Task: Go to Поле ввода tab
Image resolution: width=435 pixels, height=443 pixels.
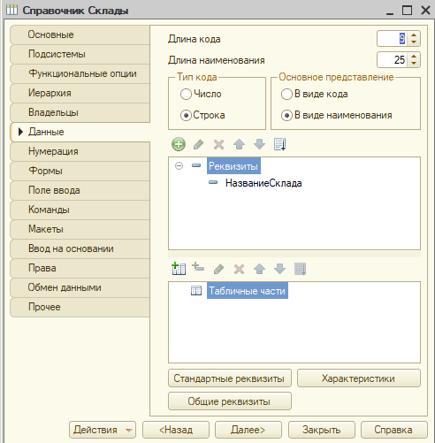Action: coord(80,190)
